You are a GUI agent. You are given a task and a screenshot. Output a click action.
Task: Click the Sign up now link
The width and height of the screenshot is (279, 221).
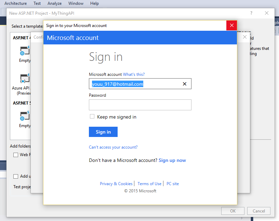[172, 160]
